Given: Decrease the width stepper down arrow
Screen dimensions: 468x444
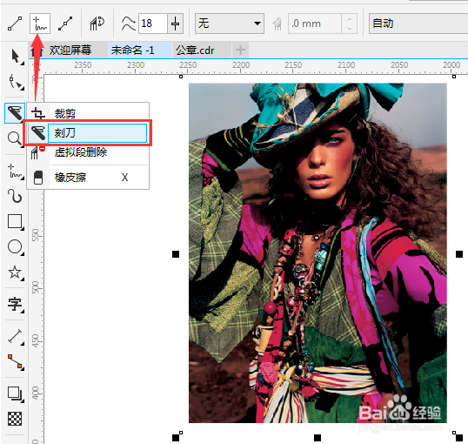Looking at the screenshot, I should click(x=350, y=29).
